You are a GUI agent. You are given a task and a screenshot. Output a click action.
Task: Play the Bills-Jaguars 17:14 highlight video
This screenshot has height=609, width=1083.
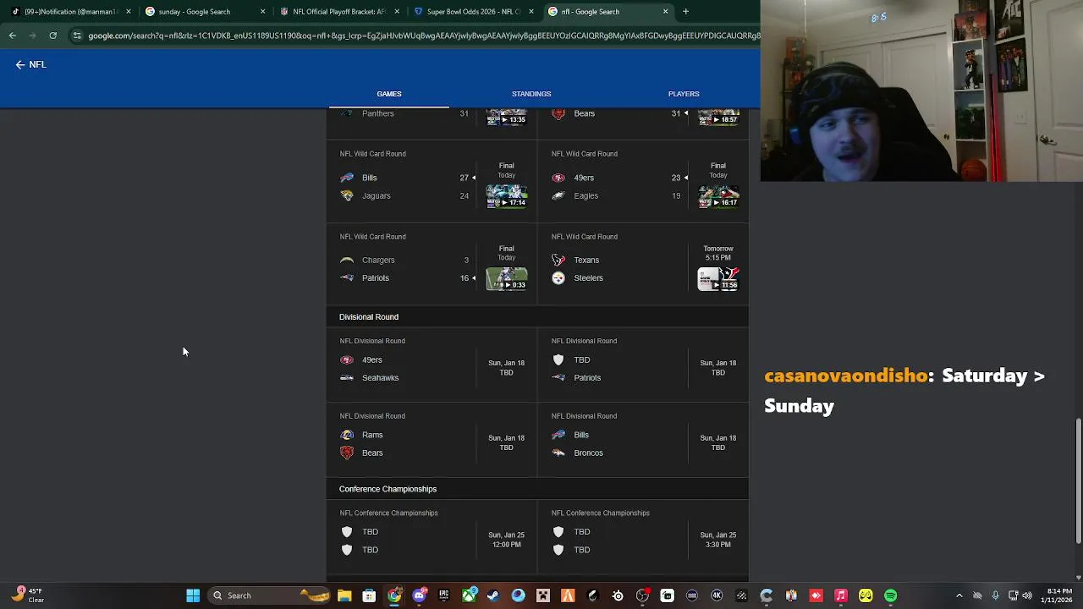pos(506,196)
